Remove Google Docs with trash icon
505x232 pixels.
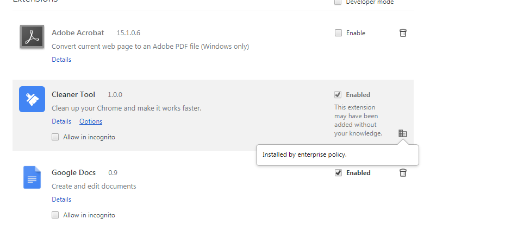403,172
